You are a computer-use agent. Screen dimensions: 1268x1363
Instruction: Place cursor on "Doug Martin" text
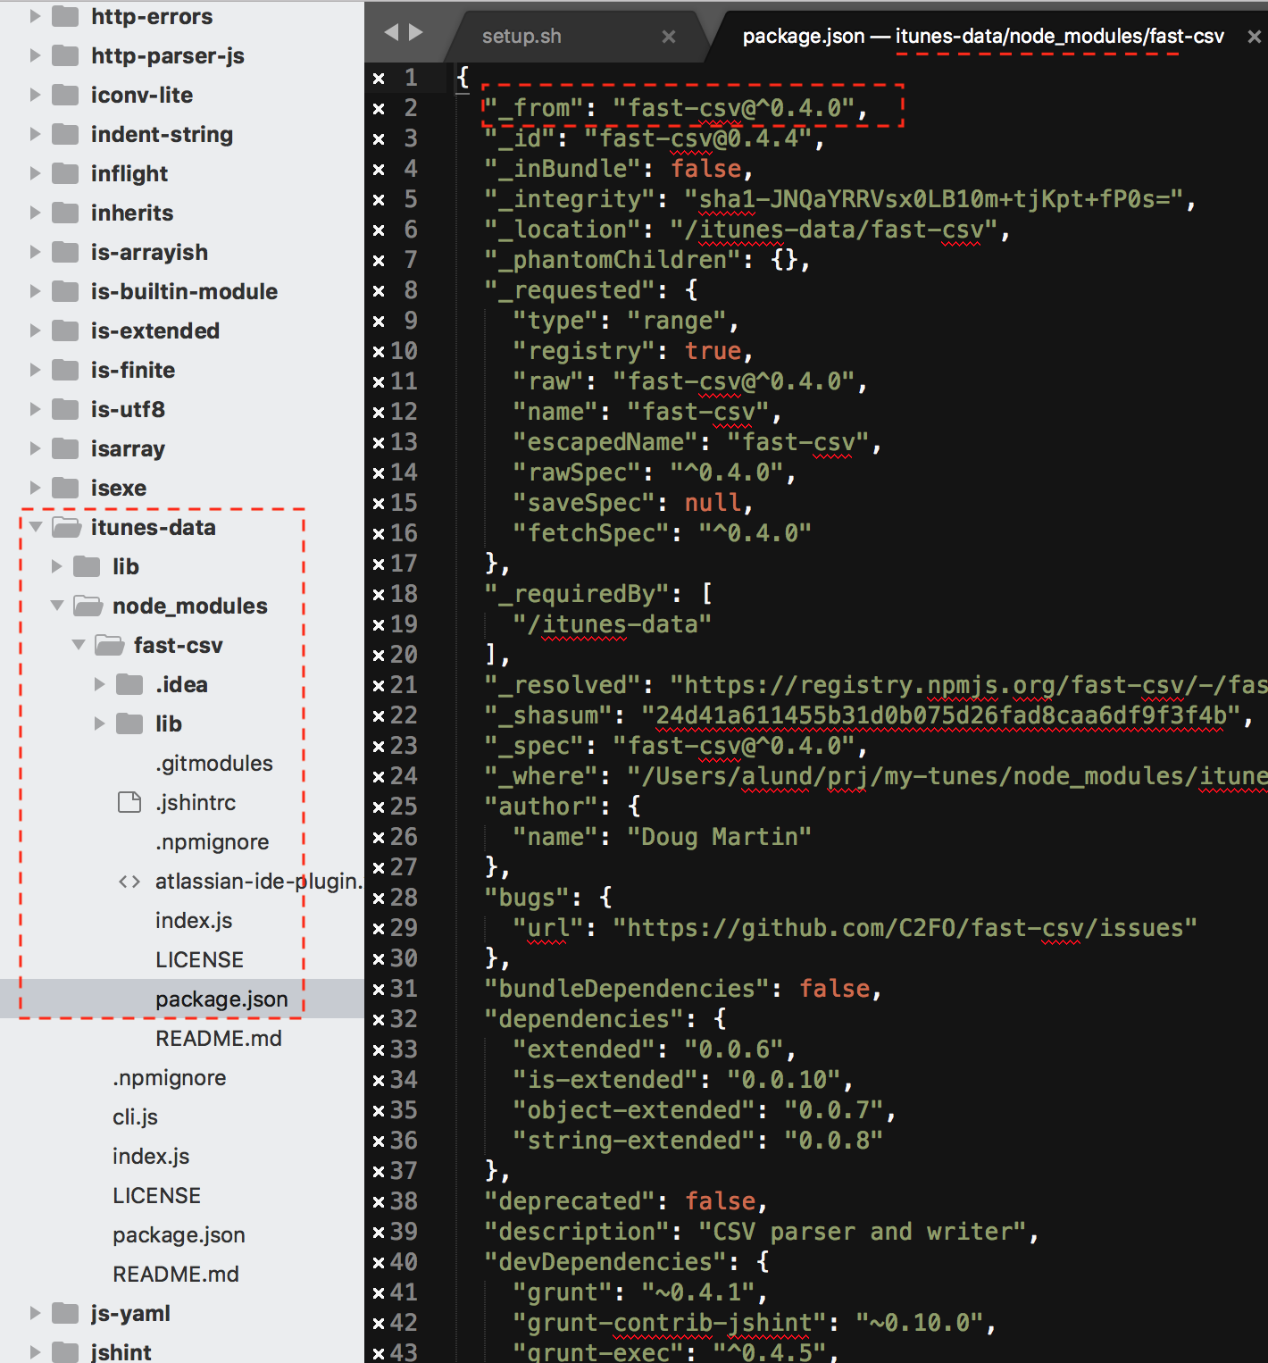(x=719, y=837)
